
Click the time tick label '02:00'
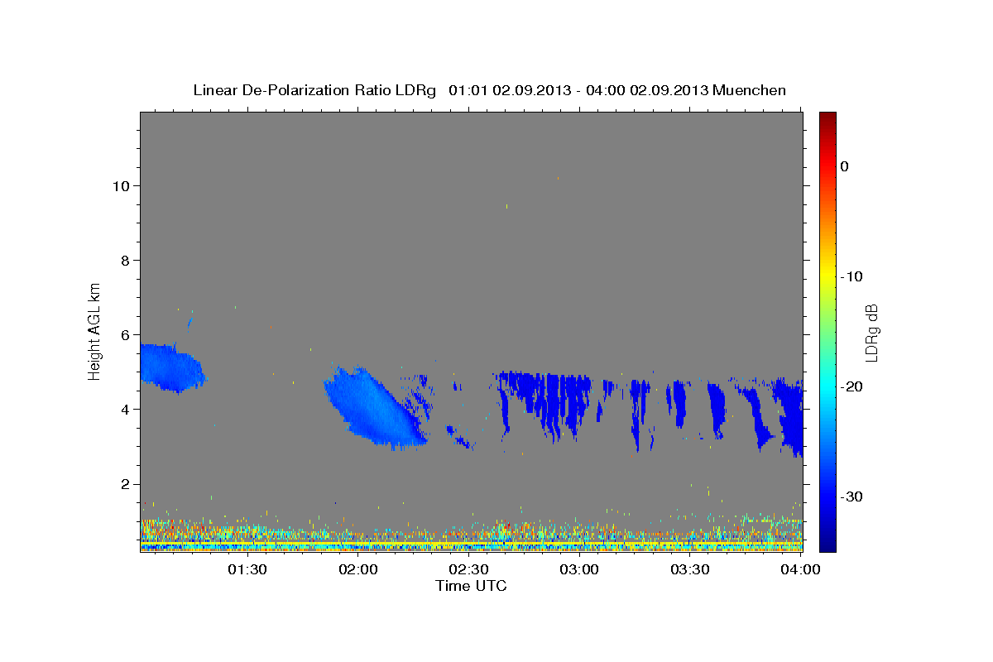pos(357,570)
